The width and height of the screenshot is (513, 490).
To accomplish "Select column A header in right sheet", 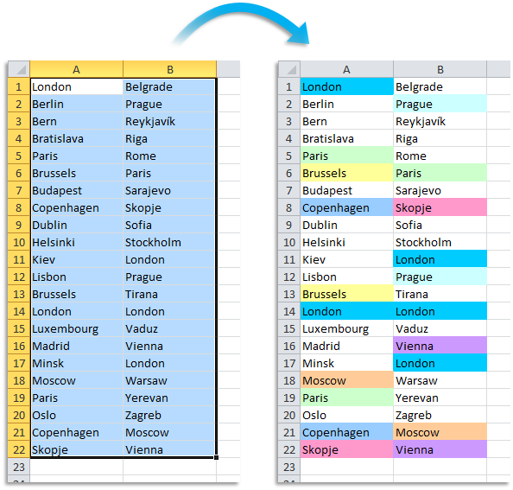I will coord(347,69).
